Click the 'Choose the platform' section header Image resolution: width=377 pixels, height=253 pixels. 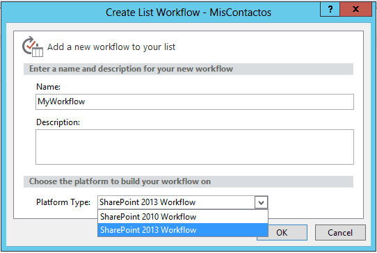(x=120, y=181)
